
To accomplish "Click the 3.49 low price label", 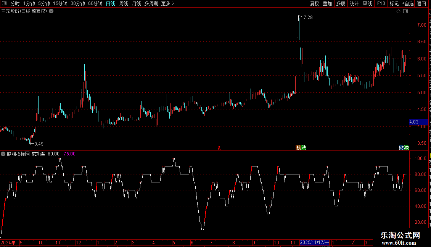I will pyautogui.click(x=39, y=144).
